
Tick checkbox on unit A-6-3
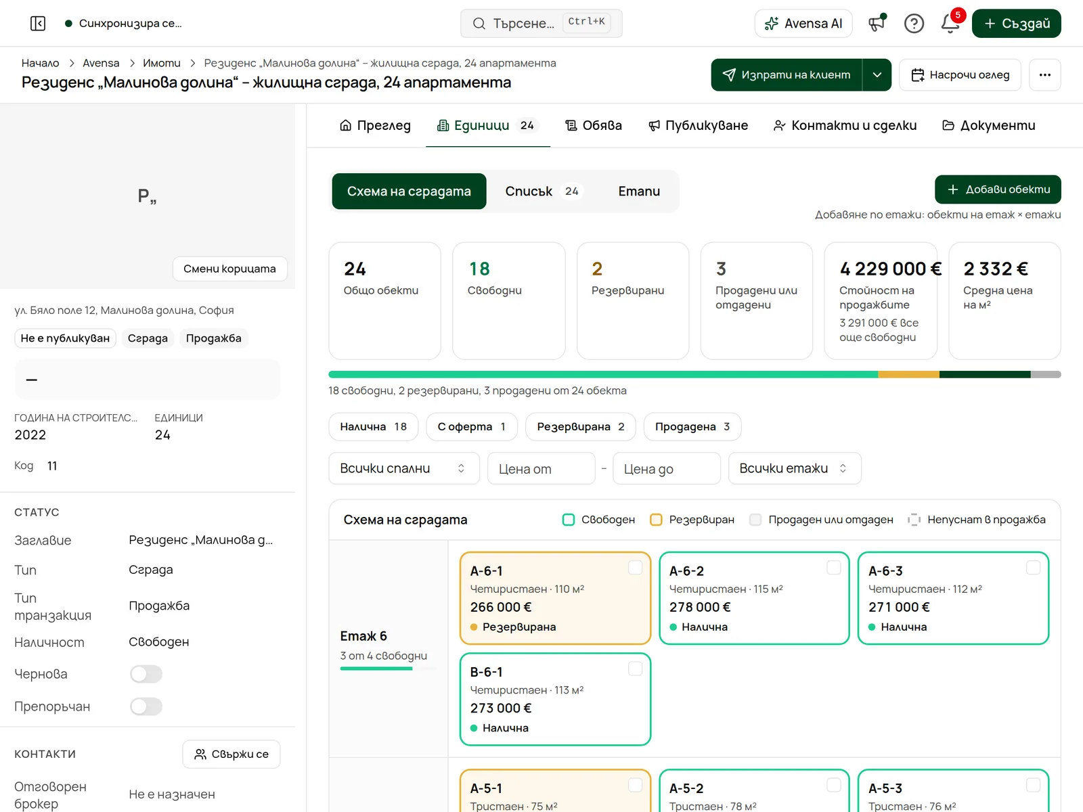click(1033, 568)
